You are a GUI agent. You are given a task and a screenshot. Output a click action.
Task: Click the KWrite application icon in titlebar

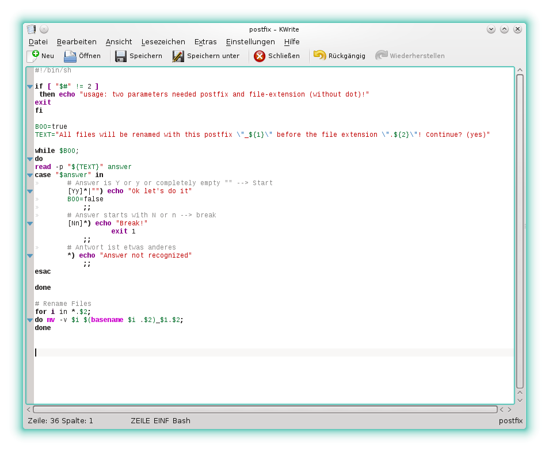[x=32, y=29]
